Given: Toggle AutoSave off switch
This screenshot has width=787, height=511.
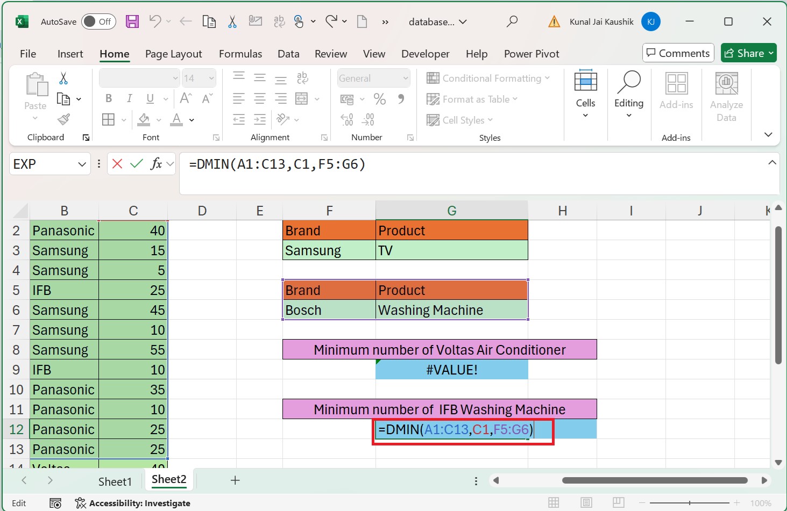Looking at the screenshot, I should 98,21.
